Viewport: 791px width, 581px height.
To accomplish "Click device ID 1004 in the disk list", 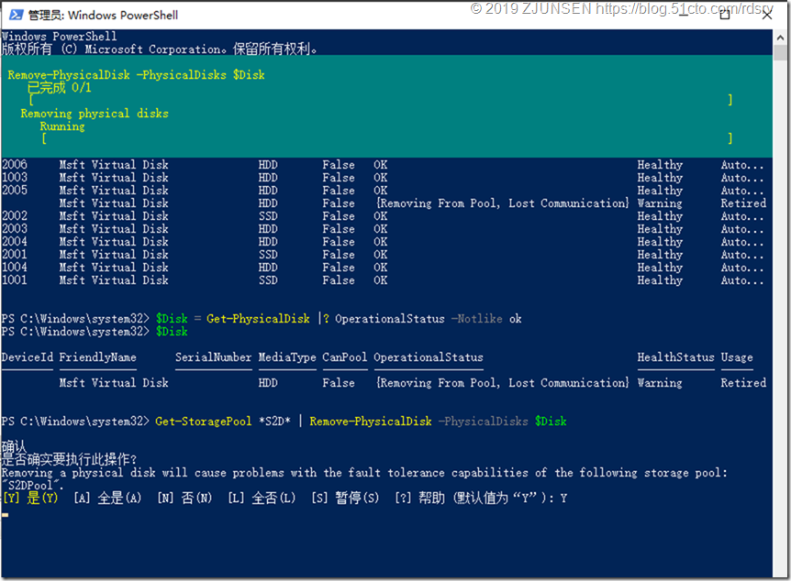I will 14,268.
